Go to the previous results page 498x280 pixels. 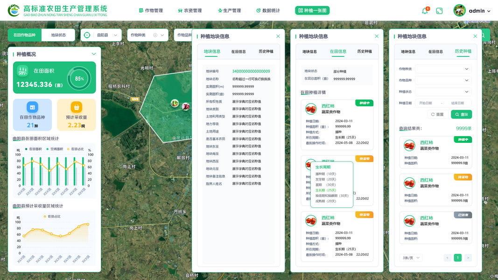tap(448, 258)
